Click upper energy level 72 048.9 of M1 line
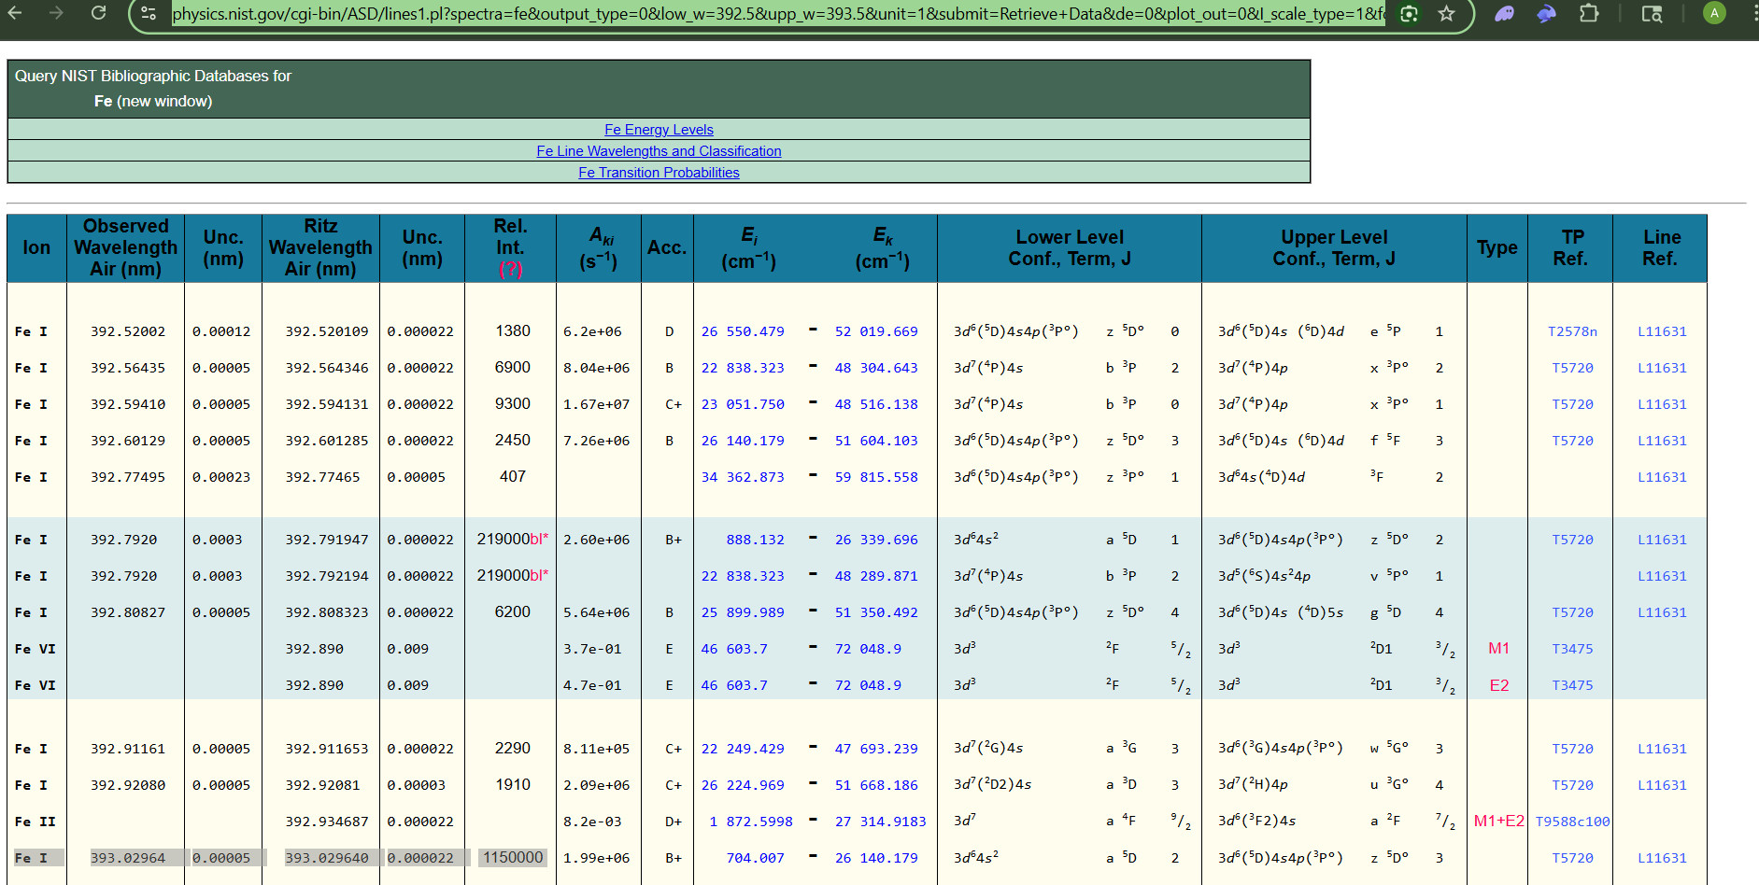Image resolution: width=1759 pixels, height=885 pixels. coord(868,649)
